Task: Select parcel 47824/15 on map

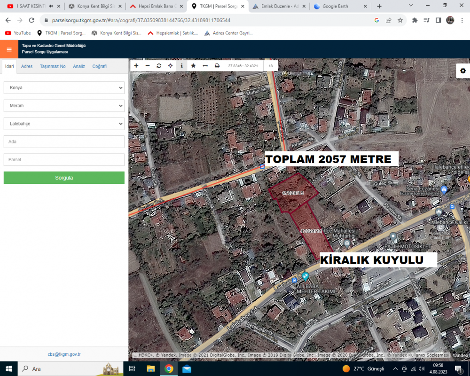Action: (293, 193)
